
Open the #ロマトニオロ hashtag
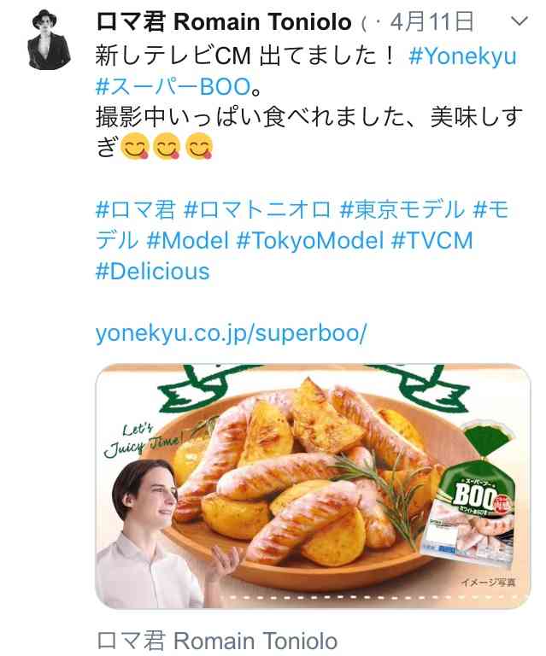[x=257, y=209]
